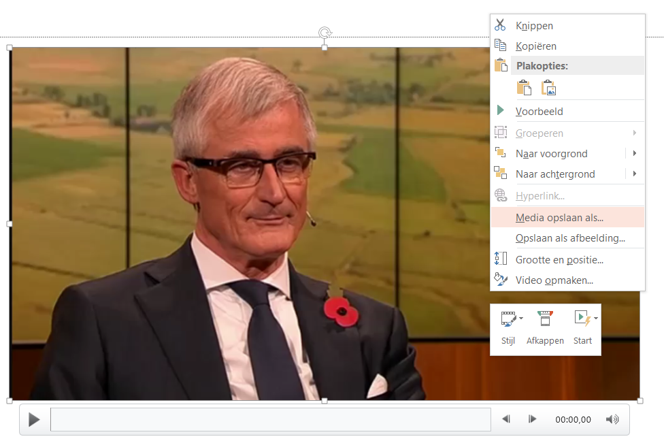Choose Opslaan als afbeelding...
This screenshot has height=441, width=664.
tap(567, 238)
